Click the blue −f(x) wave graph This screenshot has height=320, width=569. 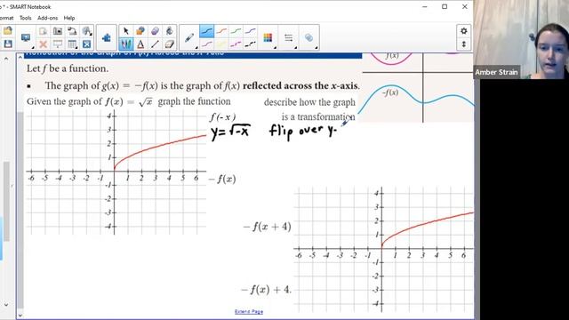pyautogui.click(x=416, y=100)
